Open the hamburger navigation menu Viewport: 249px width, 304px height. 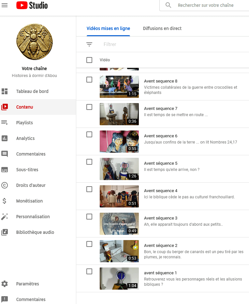tap(5, 5)
